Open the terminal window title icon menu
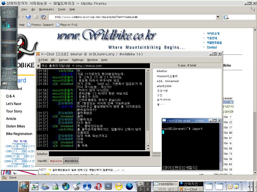The height and width of the screenshot is (192, 257). (x=164, y=120)
